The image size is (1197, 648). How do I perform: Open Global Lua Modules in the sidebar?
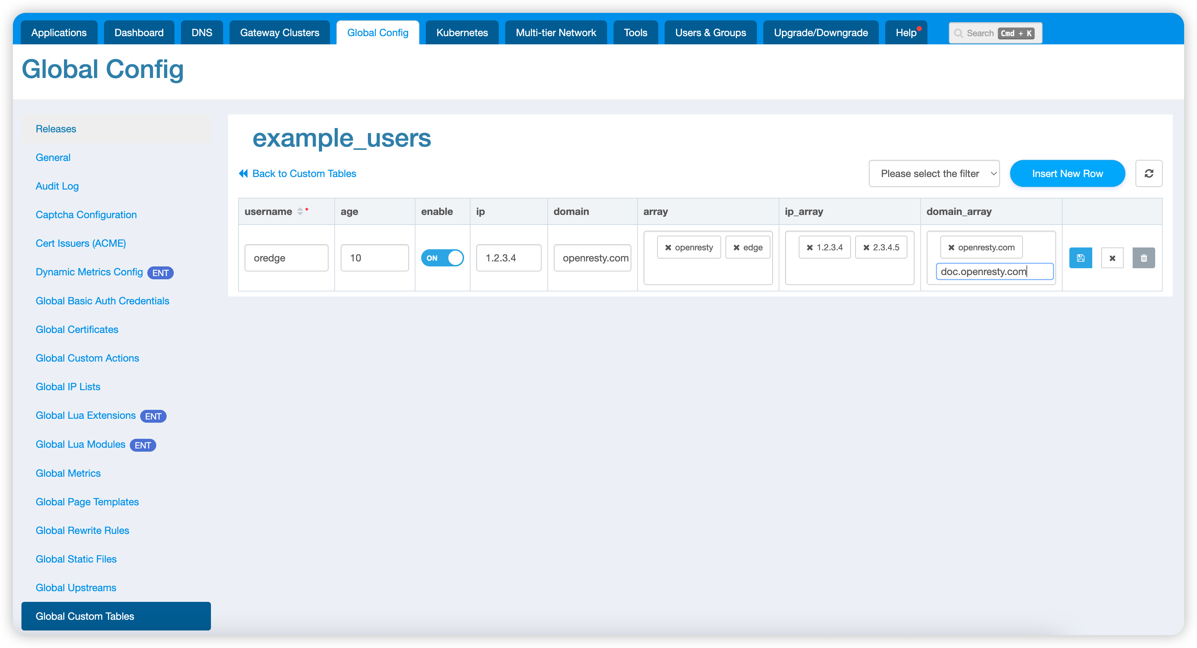pyautogui.click(x=80, y=445)
